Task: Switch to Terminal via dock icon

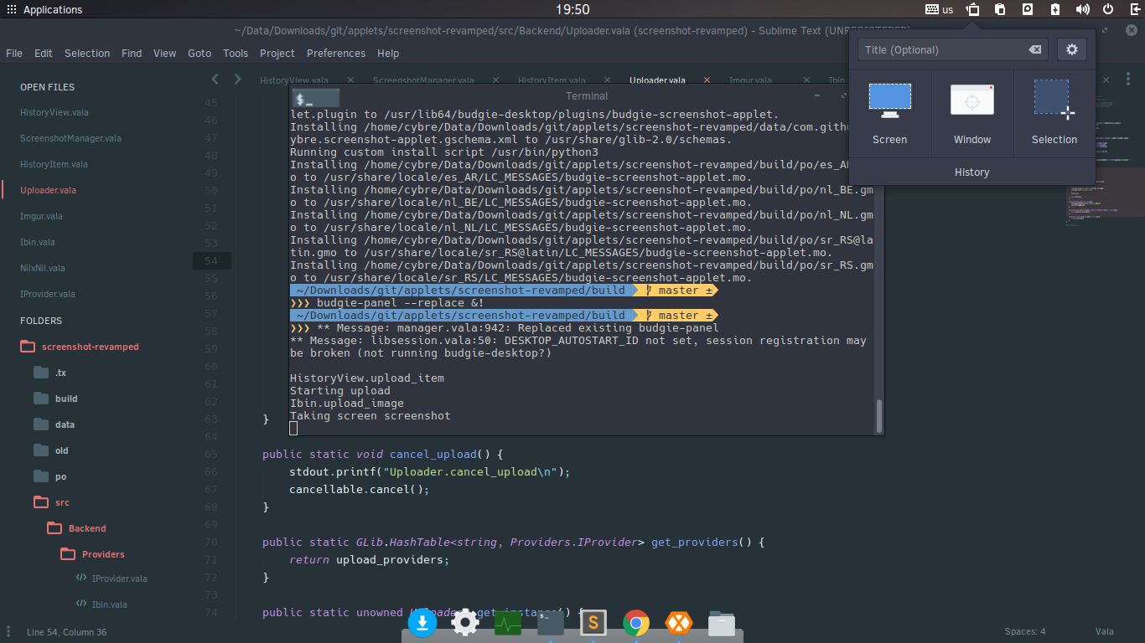Action: pos(551,622)
